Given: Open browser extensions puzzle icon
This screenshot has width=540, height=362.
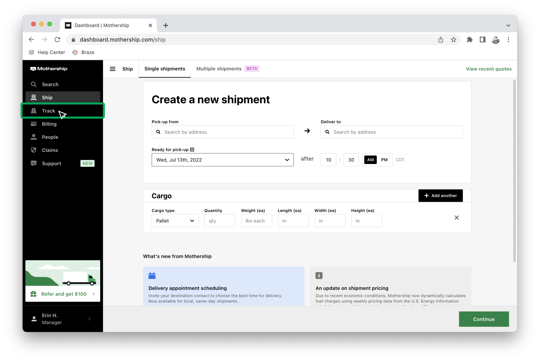Looking at the screenshot, I should pos(470,40).
